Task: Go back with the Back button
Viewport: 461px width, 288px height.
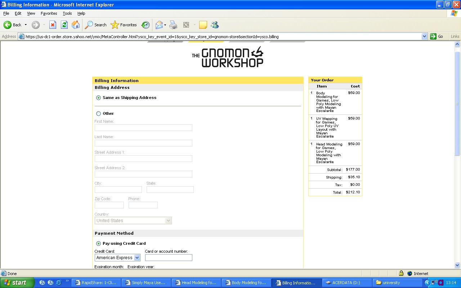Action: point(12,25)
